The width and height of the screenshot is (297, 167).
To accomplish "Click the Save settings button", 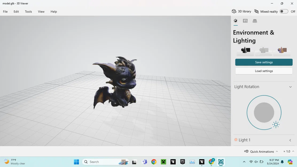I will tap(264, 62).
